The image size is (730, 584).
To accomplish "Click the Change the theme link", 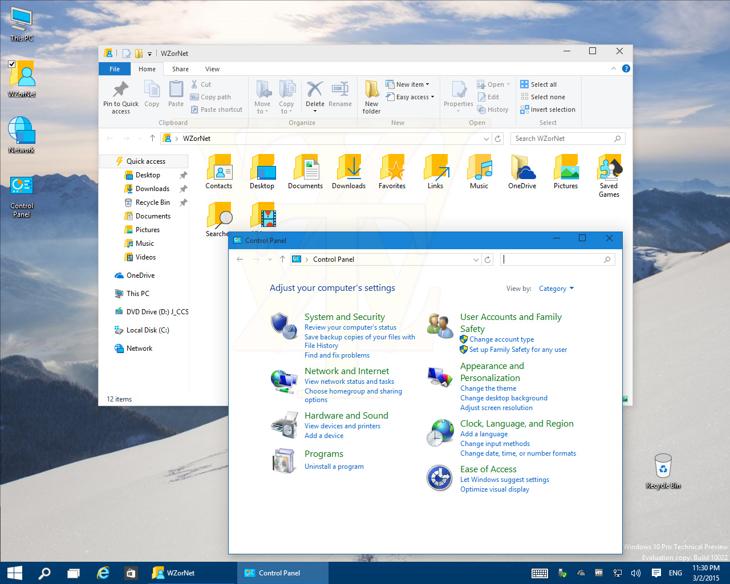I will (x=488, y=388).
